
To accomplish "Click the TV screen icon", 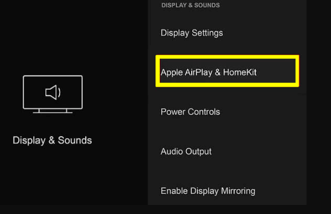I will pos(52,92).
